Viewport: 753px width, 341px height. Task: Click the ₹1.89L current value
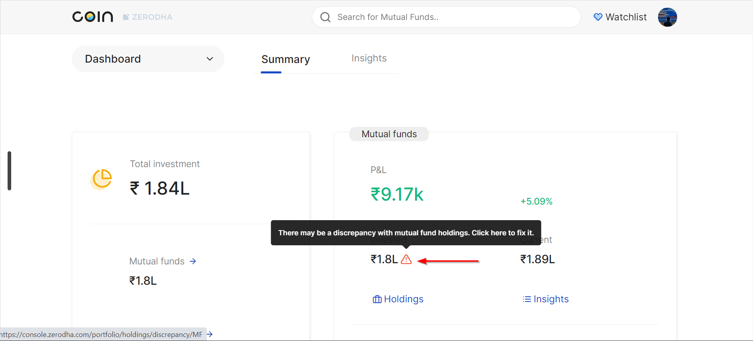[x=537, y=259]
